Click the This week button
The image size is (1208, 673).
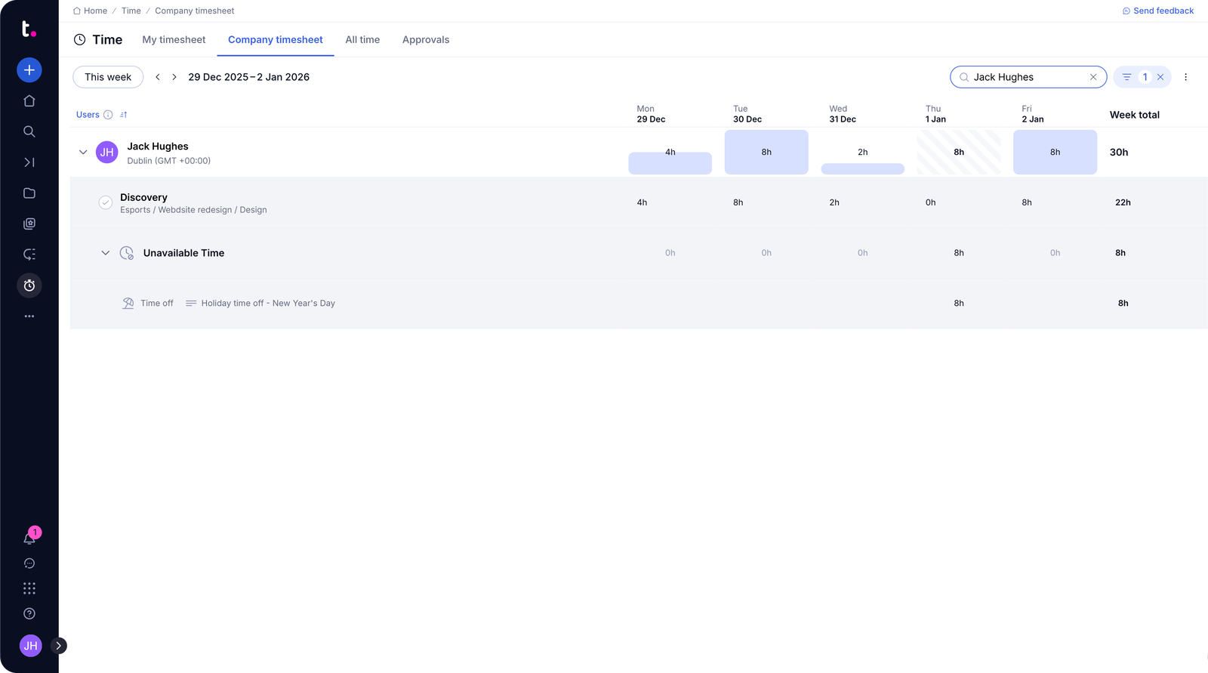point(108,77)
